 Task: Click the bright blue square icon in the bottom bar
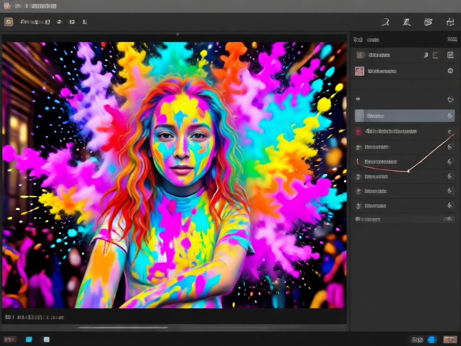point(29,339)
